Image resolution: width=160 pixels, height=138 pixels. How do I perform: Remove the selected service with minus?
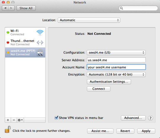coord(14,120)
